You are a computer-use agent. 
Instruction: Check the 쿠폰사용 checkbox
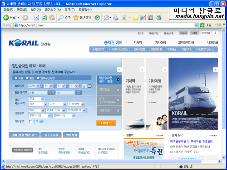tap(30, 121)
